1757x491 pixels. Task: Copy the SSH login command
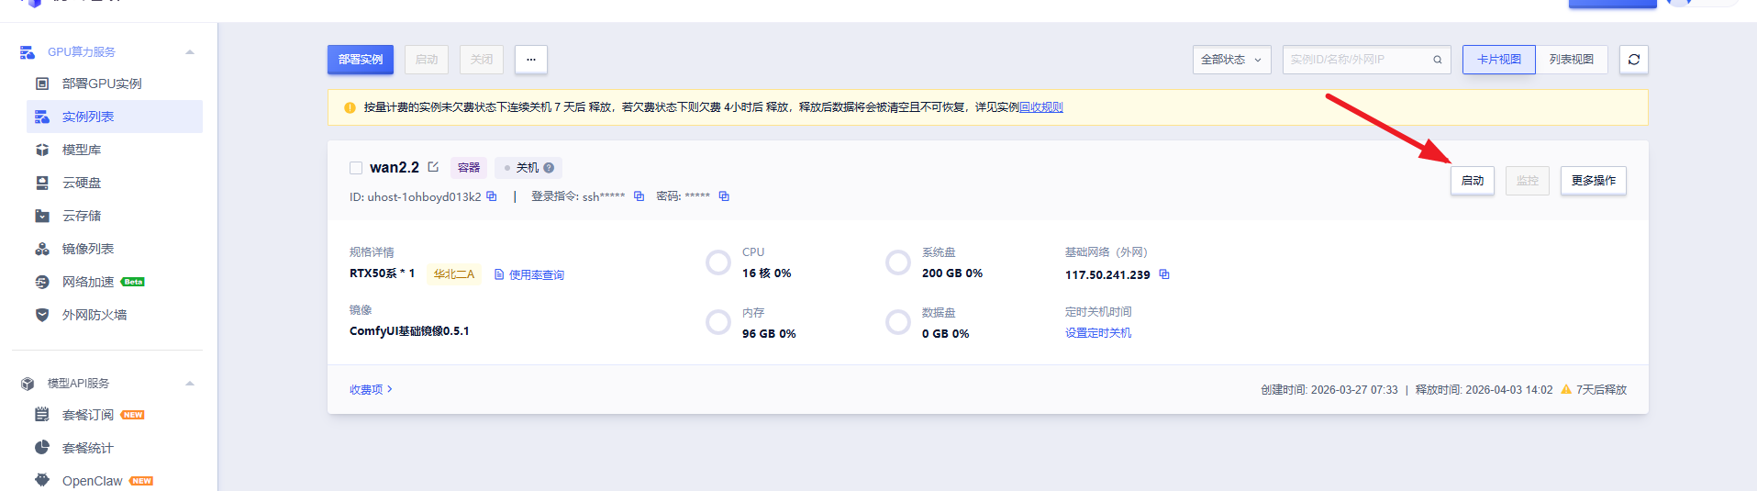click(639, 196)
